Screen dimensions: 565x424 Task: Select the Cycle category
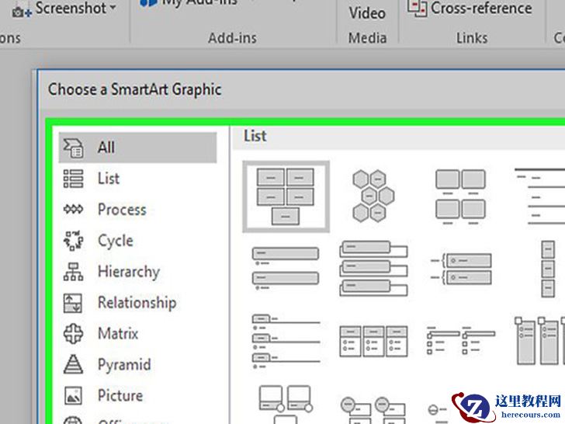coord(116,241)
